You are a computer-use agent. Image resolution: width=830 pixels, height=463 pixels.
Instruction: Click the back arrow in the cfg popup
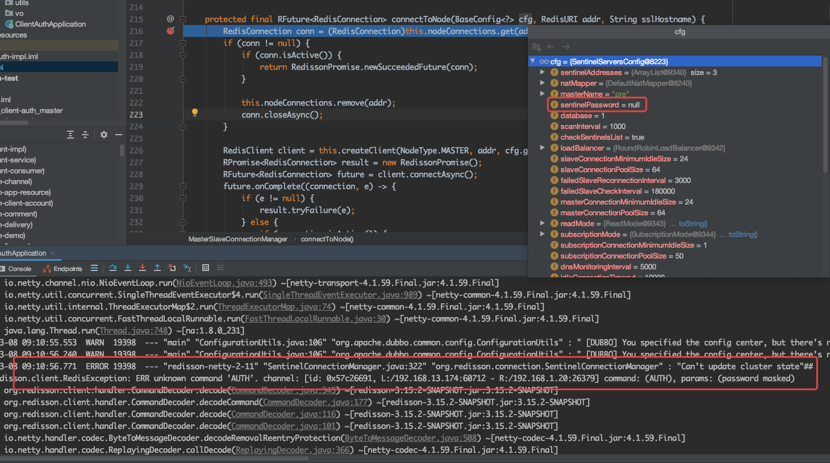pos(551,46)
